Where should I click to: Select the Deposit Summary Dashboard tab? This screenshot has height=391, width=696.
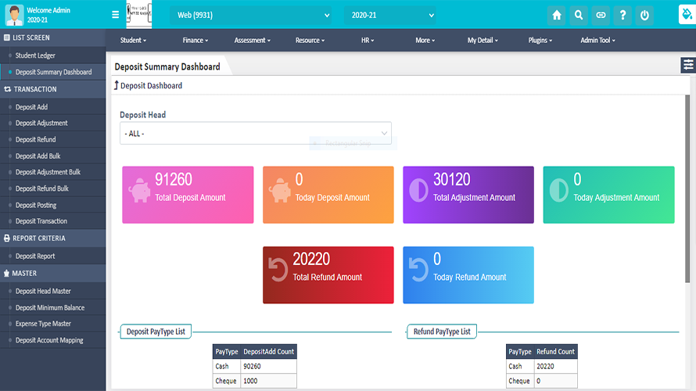click(x=167, y=66)
